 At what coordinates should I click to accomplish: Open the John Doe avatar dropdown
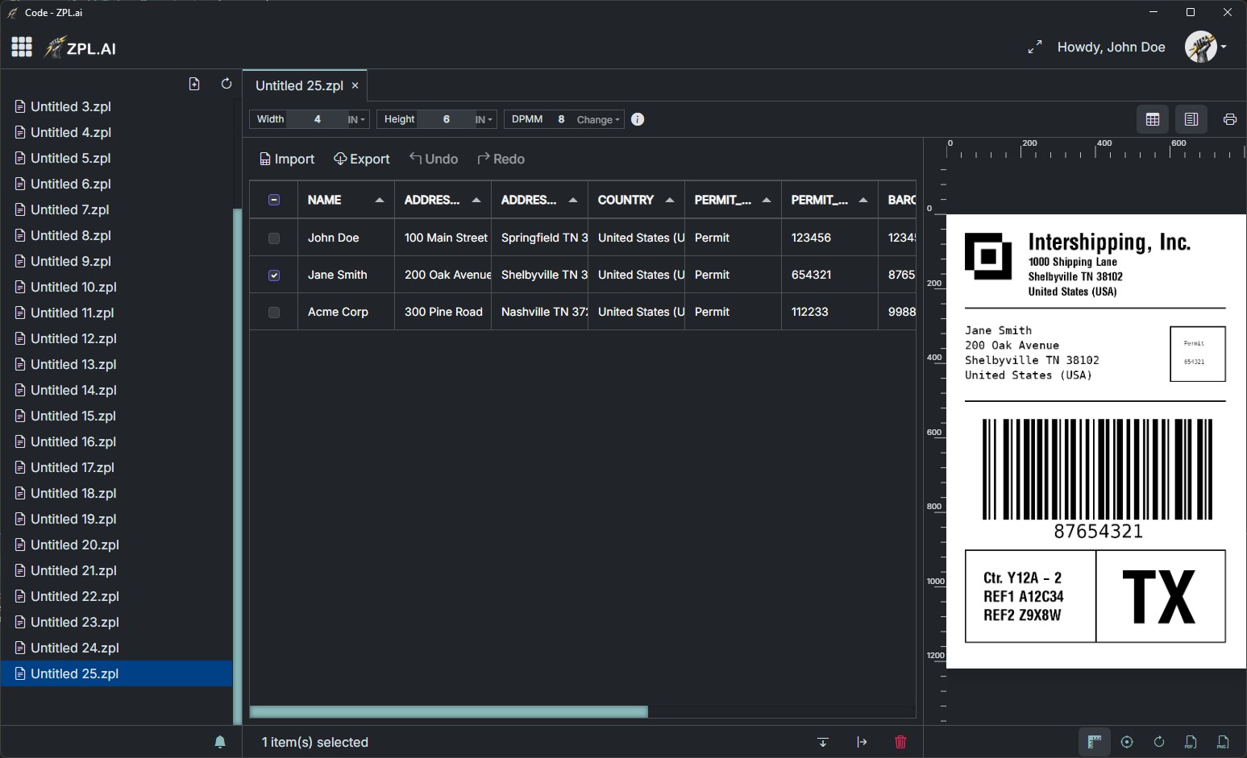click(1205, 47)
